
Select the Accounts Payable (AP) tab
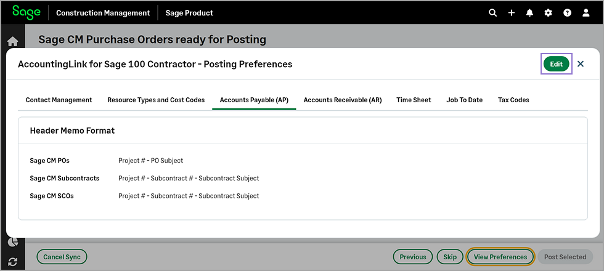[254, 100]
